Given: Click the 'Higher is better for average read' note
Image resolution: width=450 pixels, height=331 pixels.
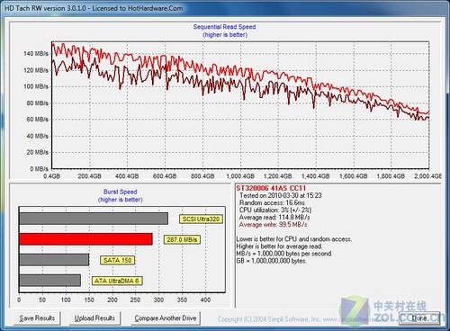Looking at the screenshot, I should click(x=279, y=246).
